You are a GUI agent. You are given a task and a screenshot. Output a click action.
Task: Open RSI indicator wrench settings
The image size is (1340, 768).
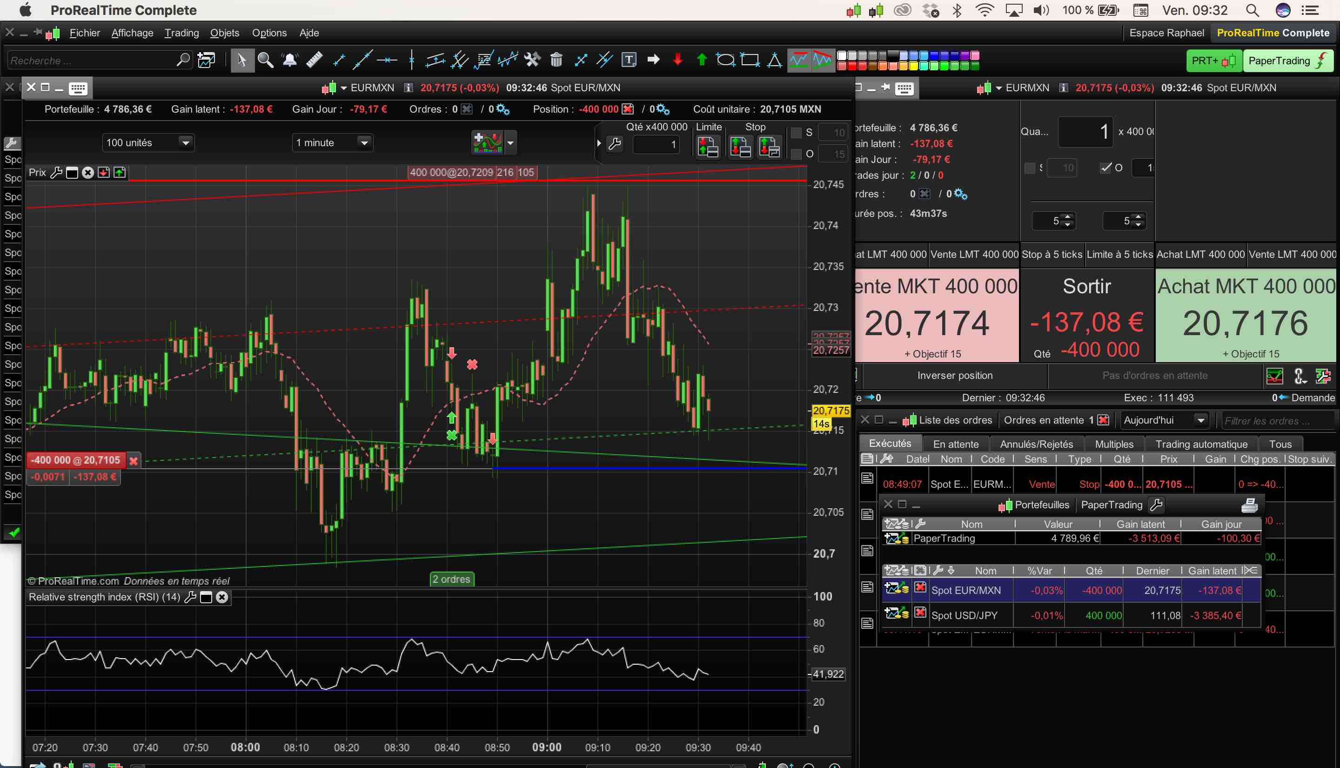[x=191, y=597]
